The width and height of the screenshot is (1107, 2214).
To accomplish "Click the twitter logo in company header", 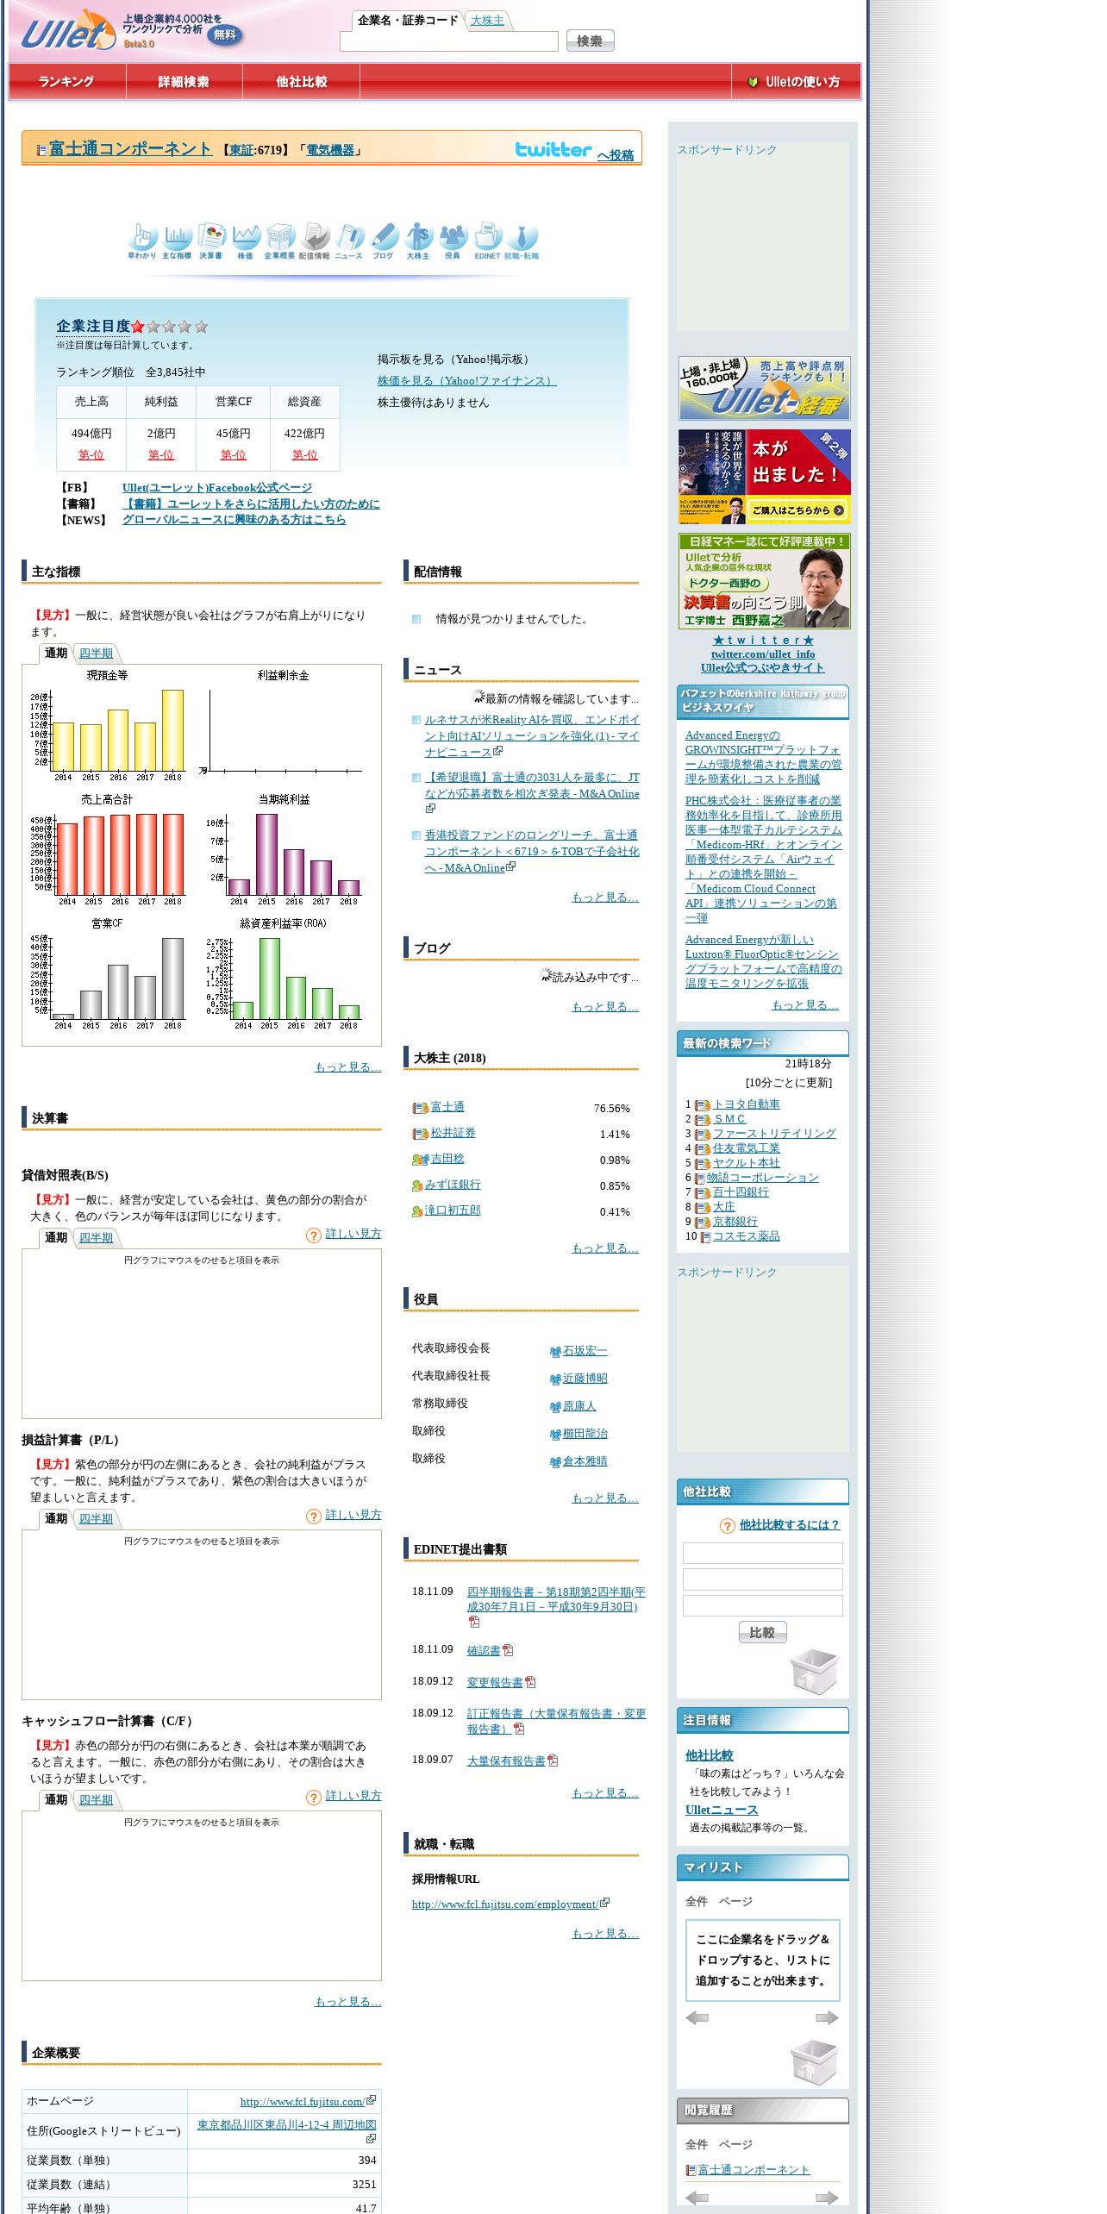I will point(553,149).
